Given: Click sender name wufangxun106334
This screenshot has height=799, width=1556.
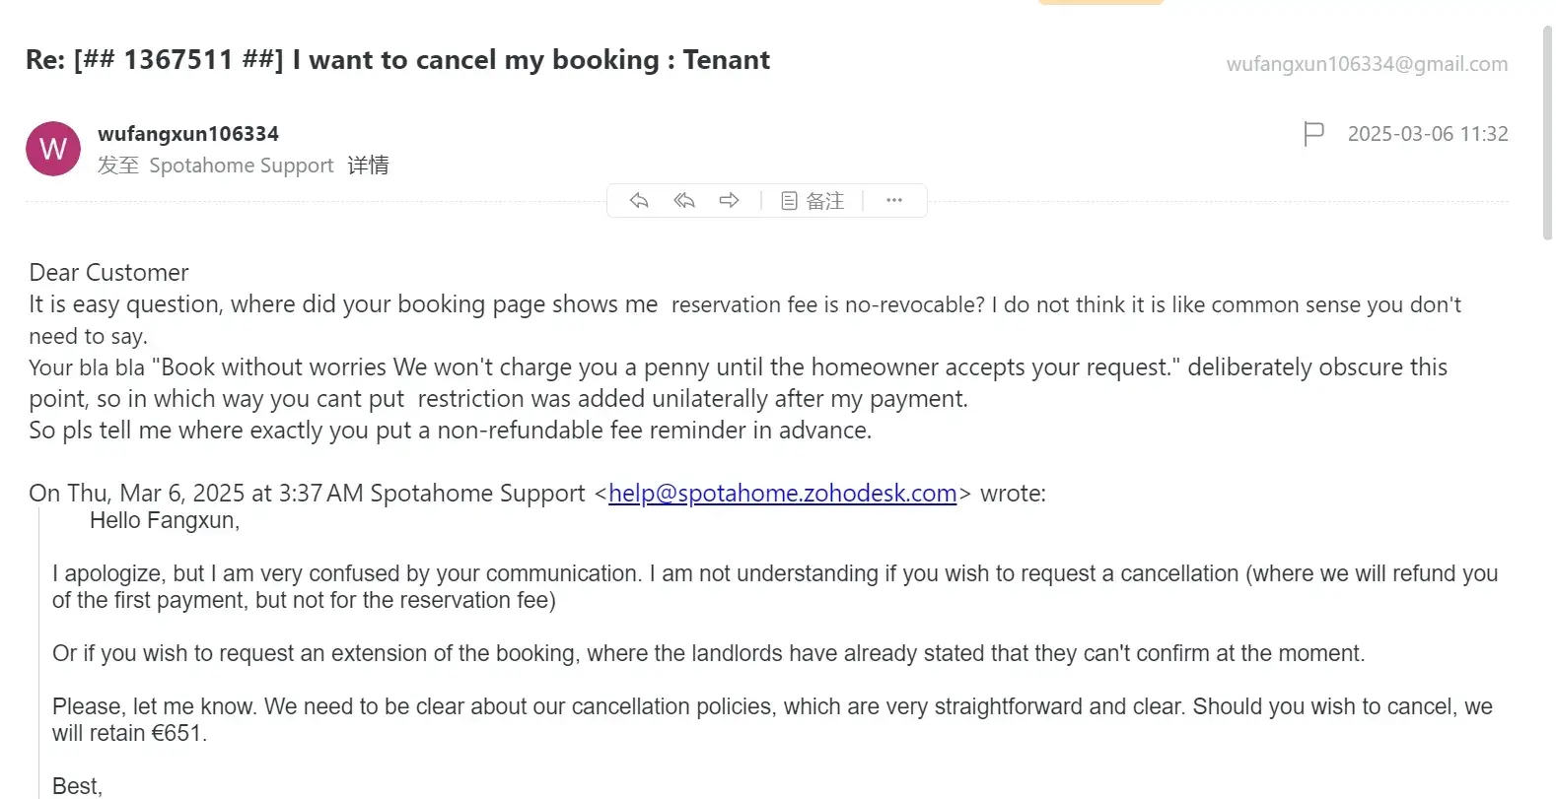Looking at the screenshot, I should pos(188,134).
